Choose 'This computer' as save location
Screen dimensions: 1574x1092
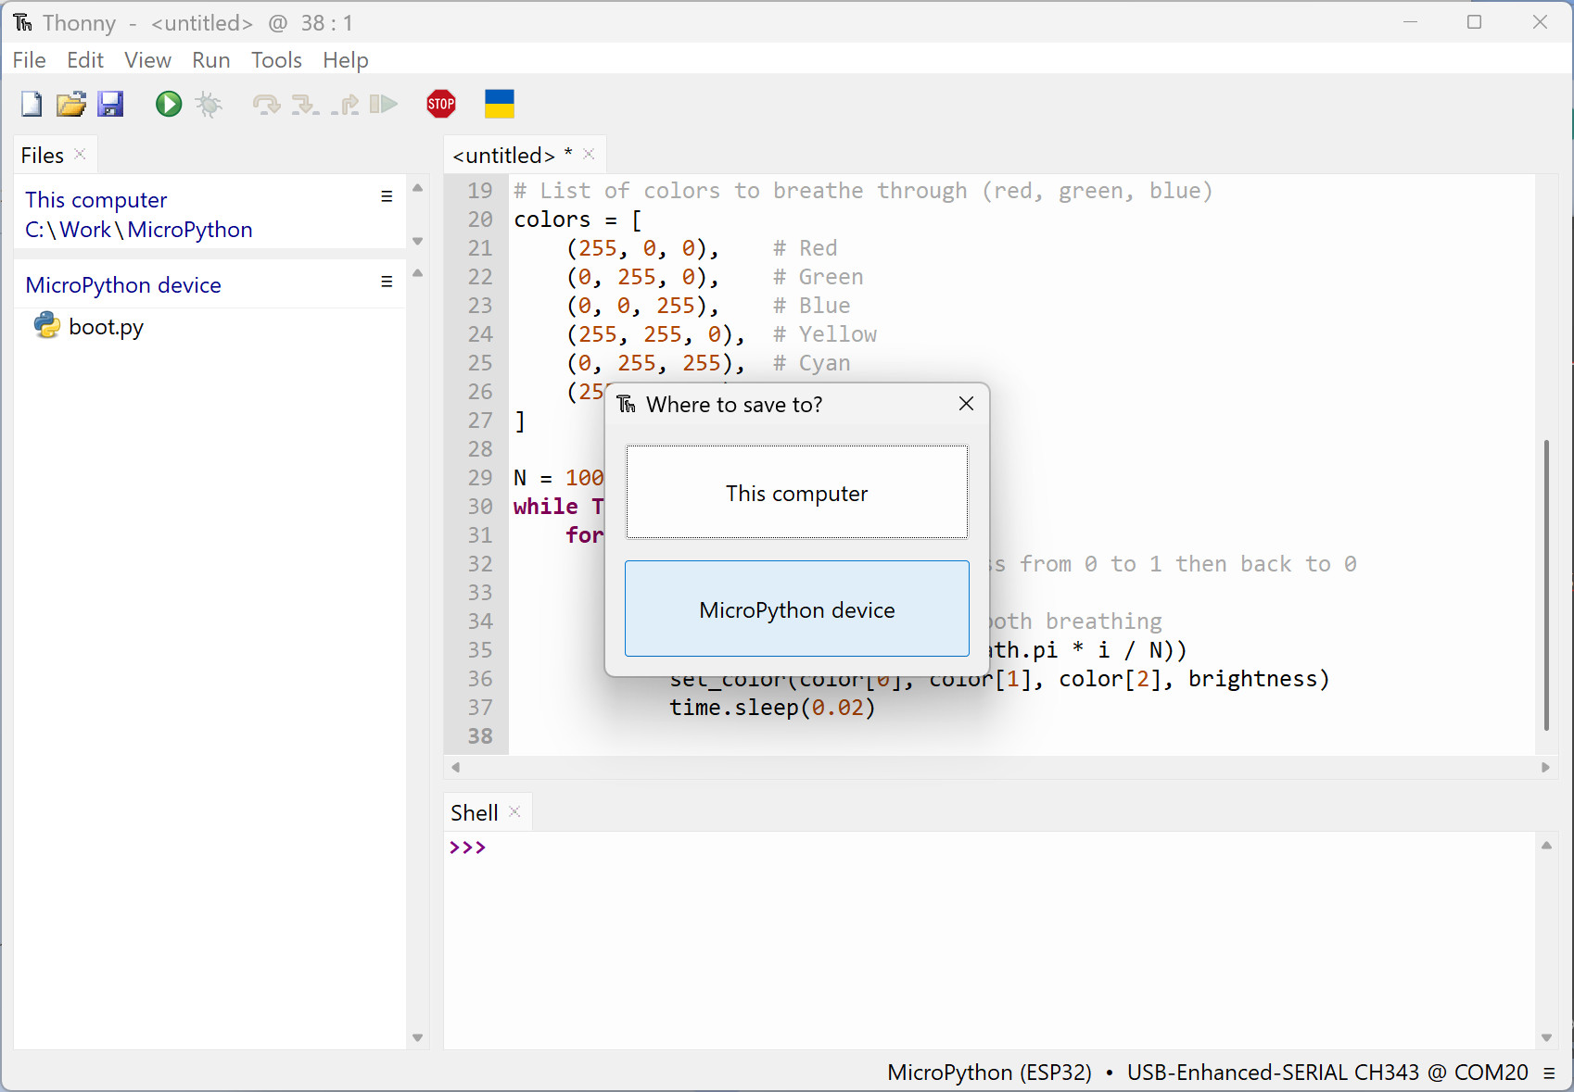tap(797, 492)
